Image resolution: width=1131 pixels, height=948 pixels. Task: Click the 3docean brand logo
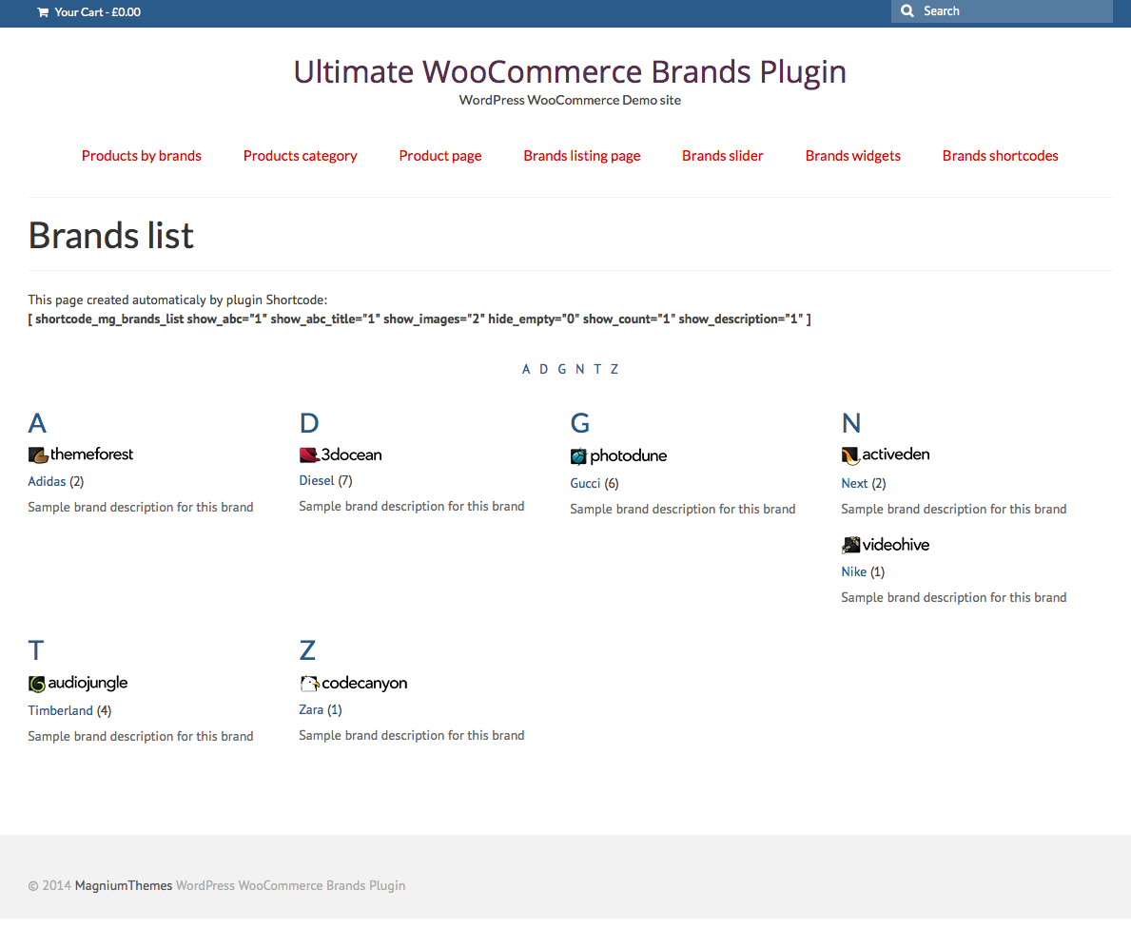pyautogui.click(x=341, y=455)
